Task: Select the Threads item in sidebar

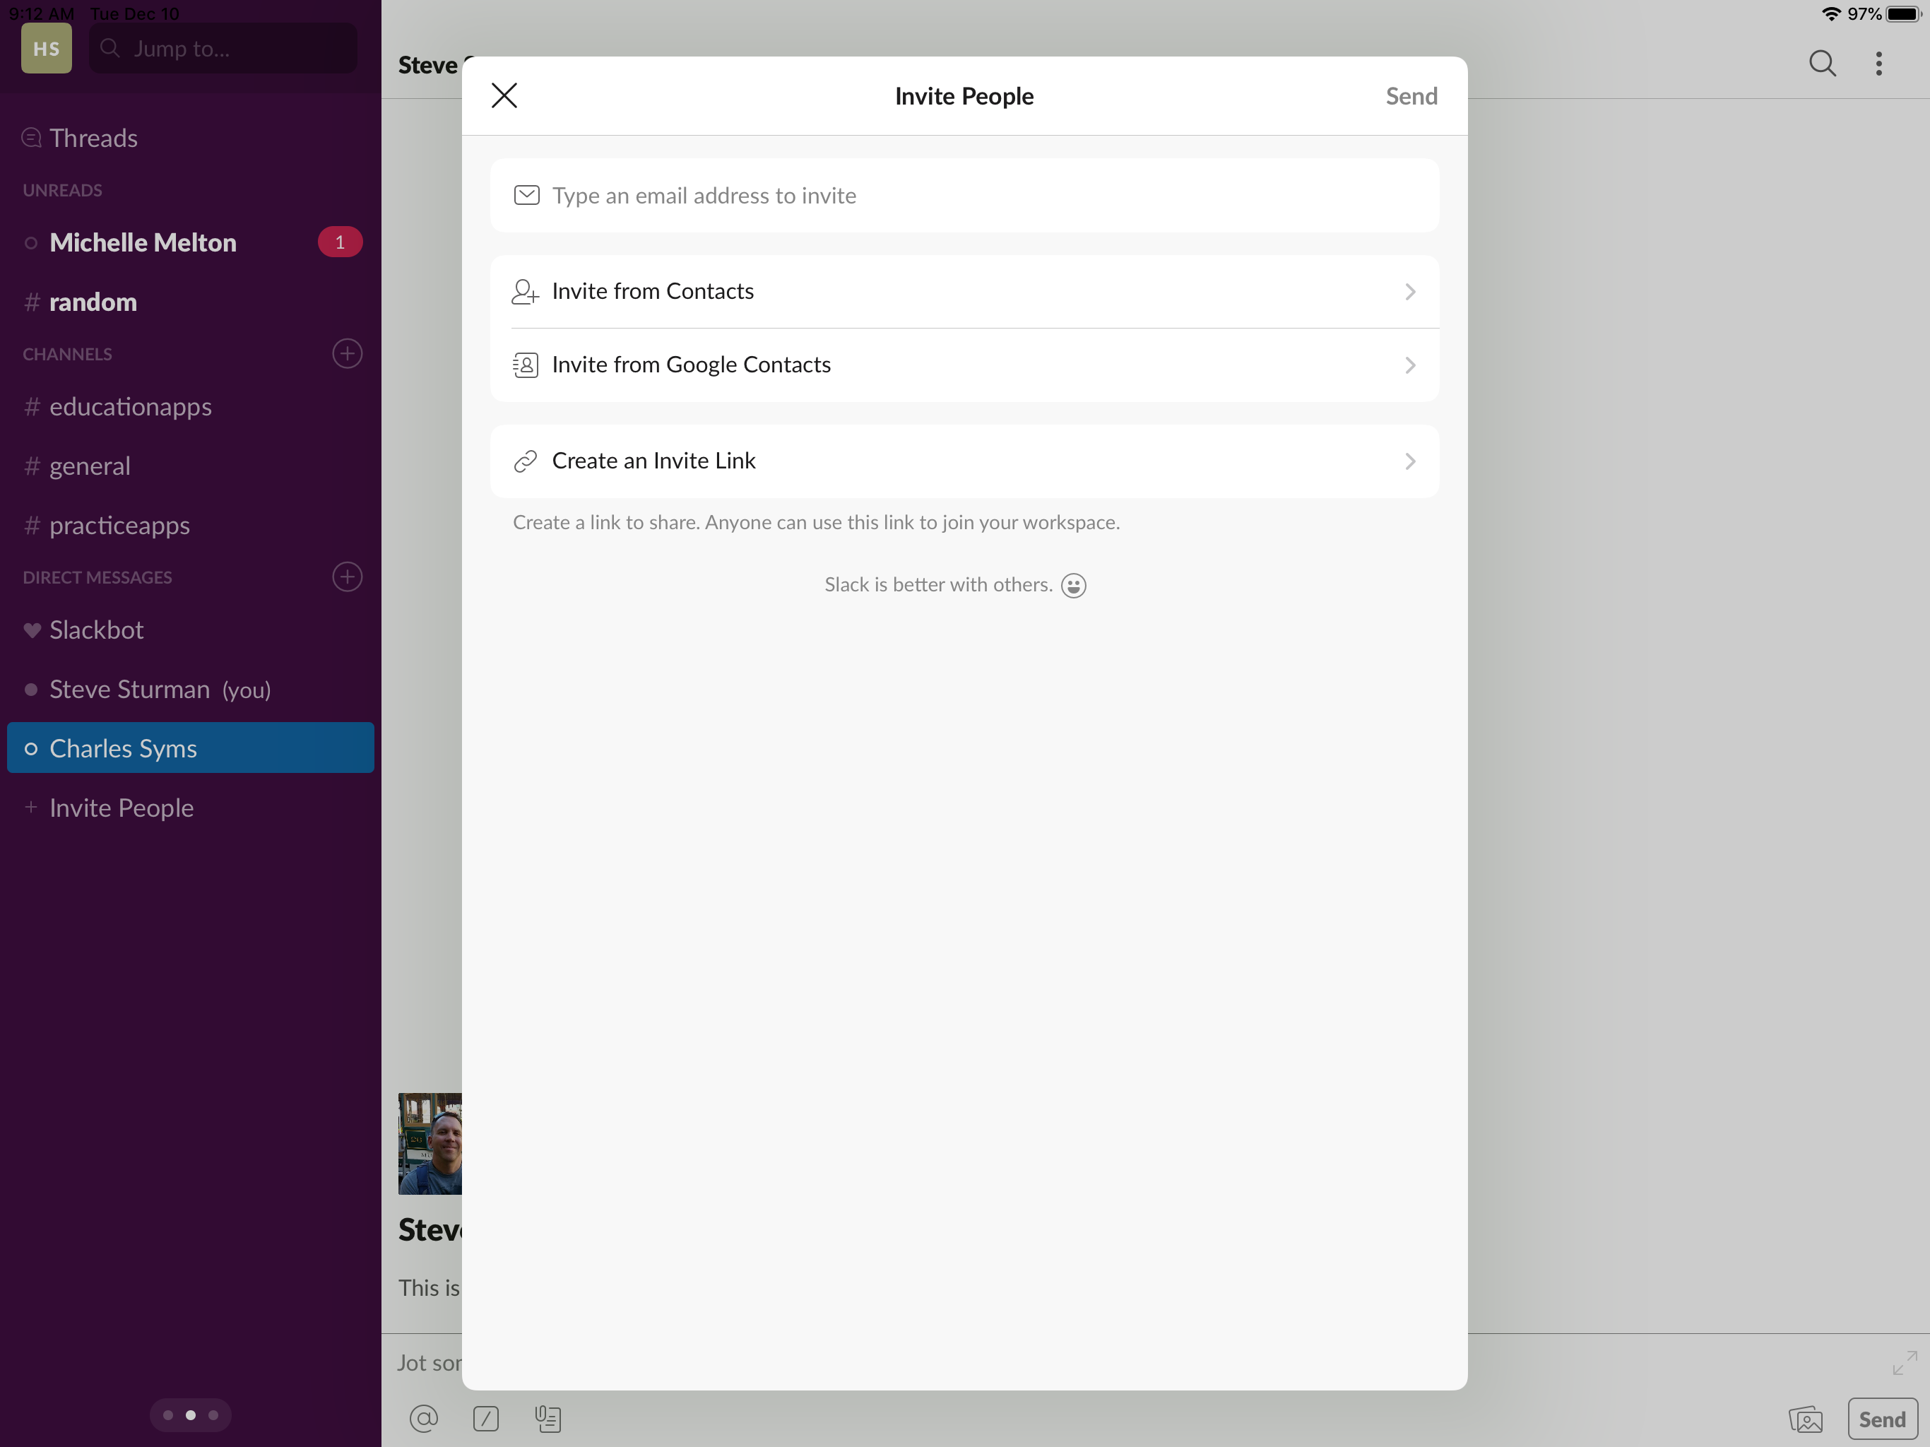Action: point(93,138)
